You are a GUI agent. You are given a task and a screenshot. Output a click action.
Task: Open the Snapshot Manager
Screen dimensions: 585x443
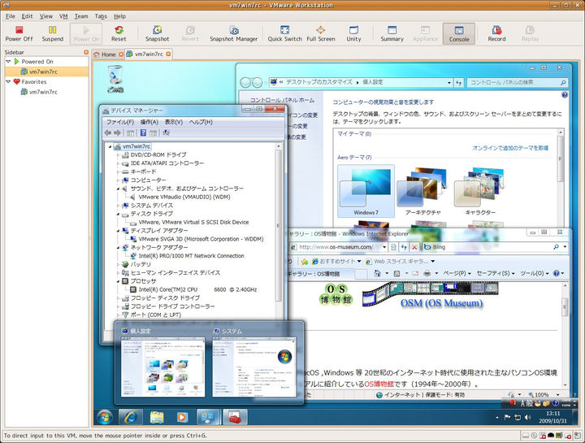pyautogui.click(x=233, y=33)
